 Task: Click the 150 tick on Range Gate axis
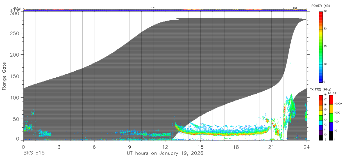15,76
